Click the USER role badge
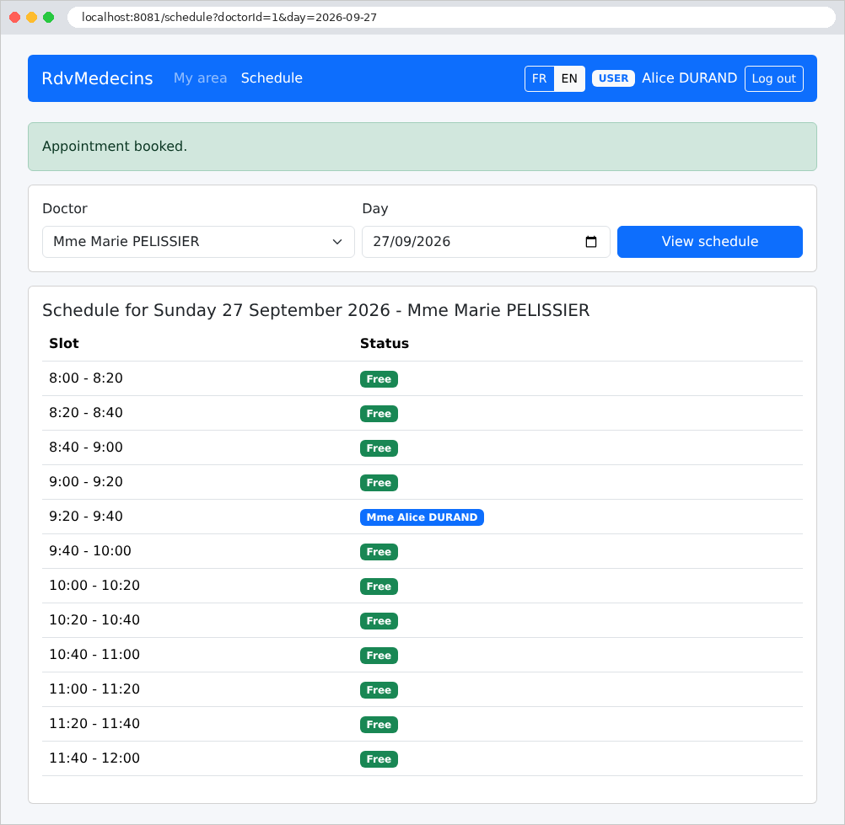845x825 pixels. tap(613, 78)
